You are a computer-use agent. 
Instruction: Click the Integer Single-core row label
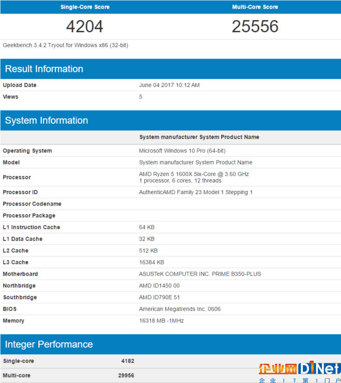19,361
